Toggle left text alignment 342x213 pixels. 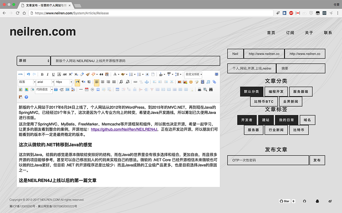pyautogui.click(x=97, y=82)
